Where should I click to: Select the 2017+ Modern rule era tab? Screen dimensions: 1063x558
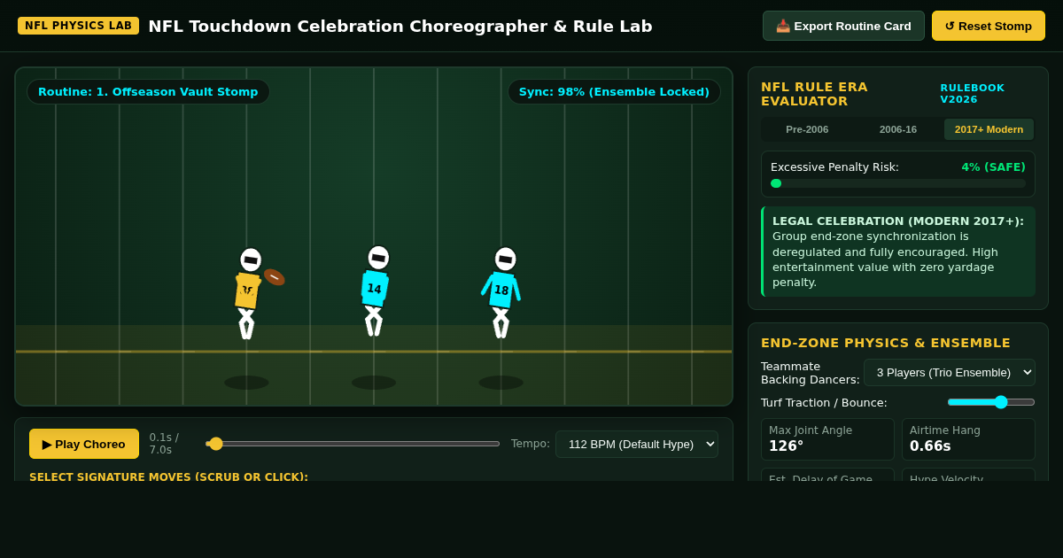(989, 129)
